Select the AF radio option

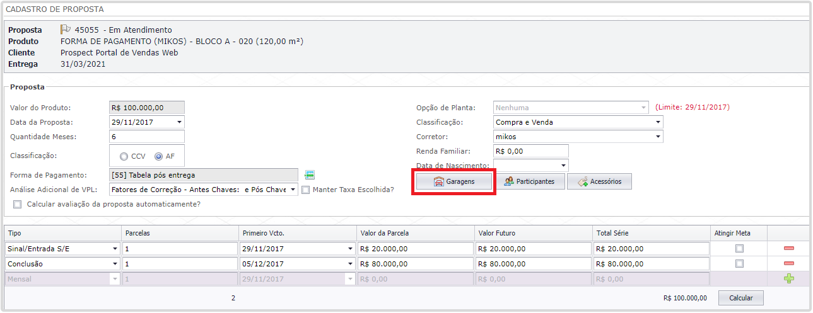pyautogui.click(x=158, y=156)
